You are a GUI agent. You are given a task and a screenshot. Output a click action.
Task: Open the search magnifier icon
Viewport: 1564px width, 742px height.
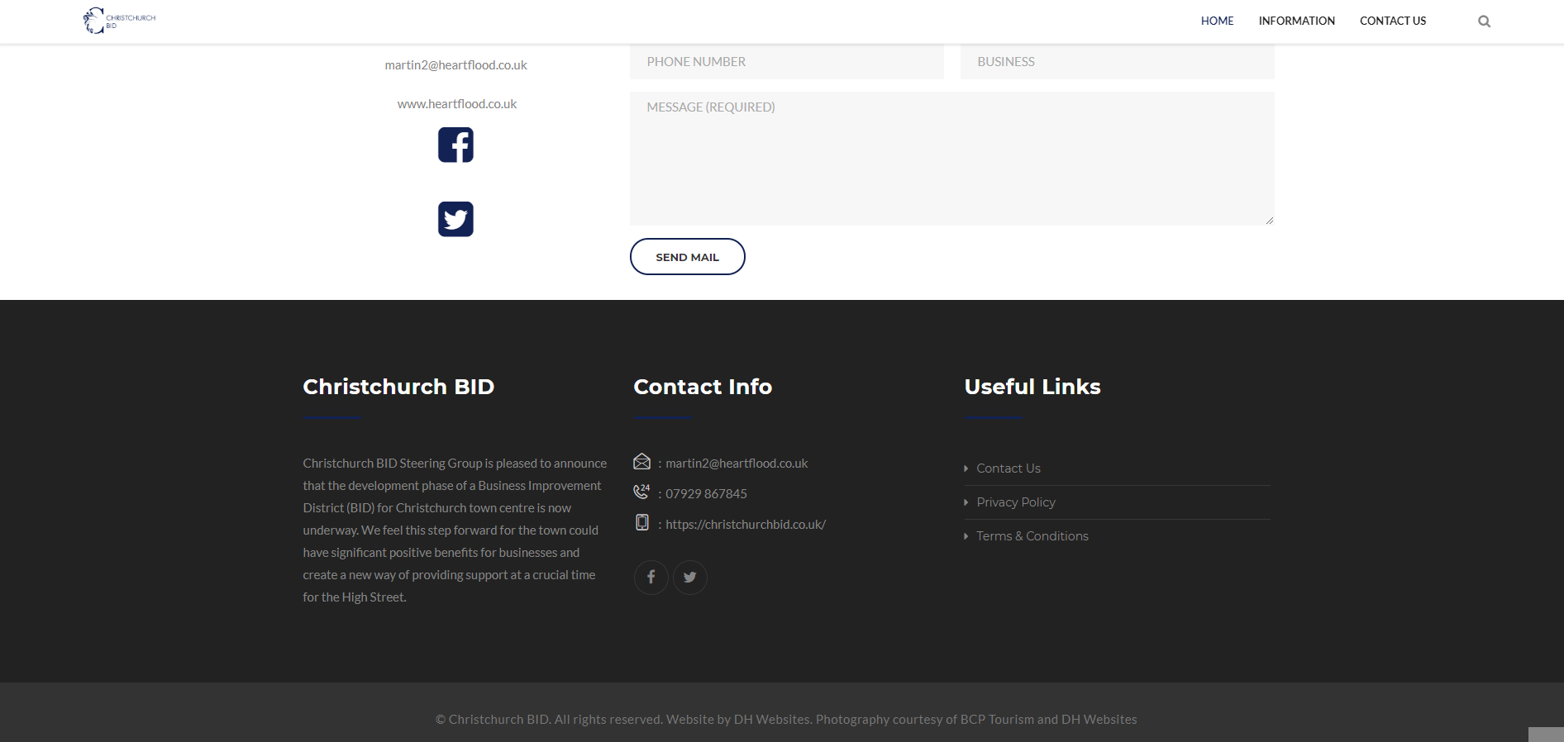click(1484, 21)
